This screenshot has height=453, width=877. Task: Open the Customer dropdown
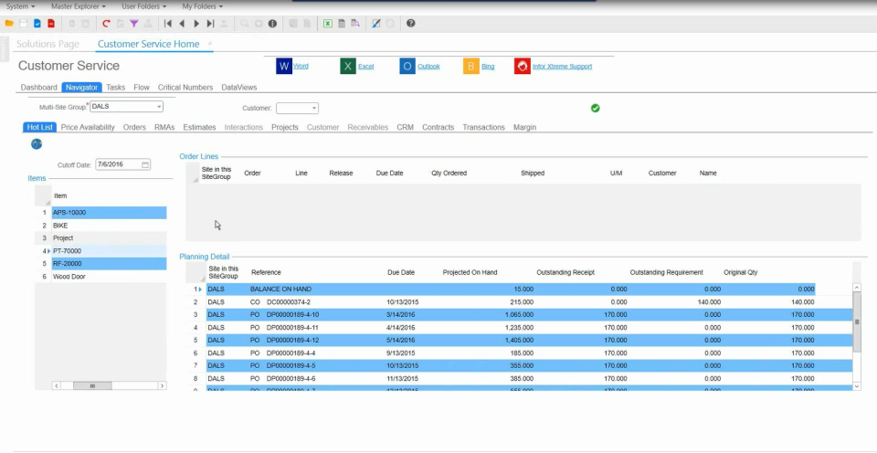313,108
